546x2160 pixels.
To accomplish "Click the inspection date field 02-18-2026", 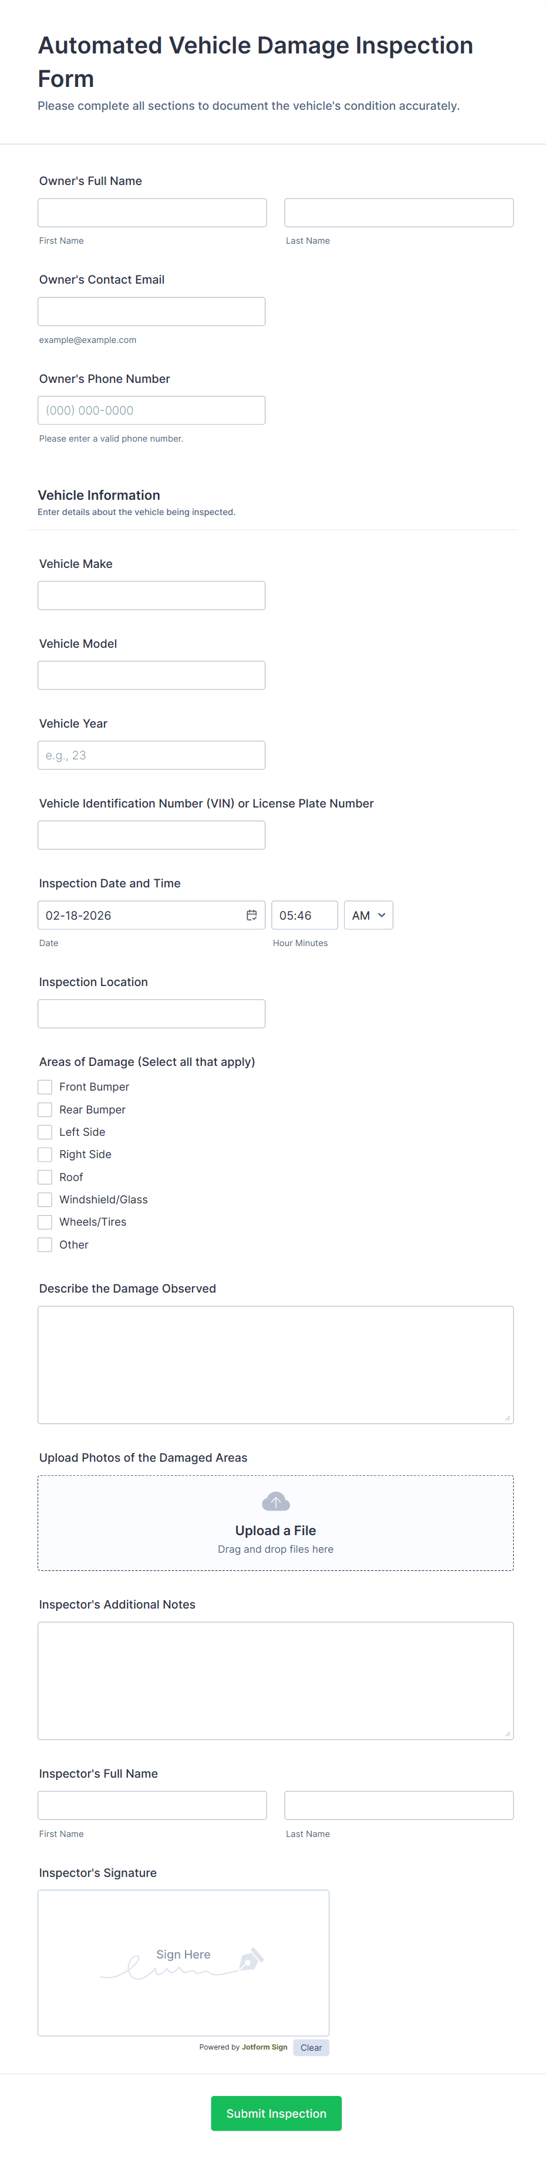I will click(152, 915).
